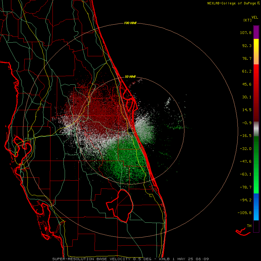Click the 76.7 legend value

pyautogui.click(x=247, y=58)
